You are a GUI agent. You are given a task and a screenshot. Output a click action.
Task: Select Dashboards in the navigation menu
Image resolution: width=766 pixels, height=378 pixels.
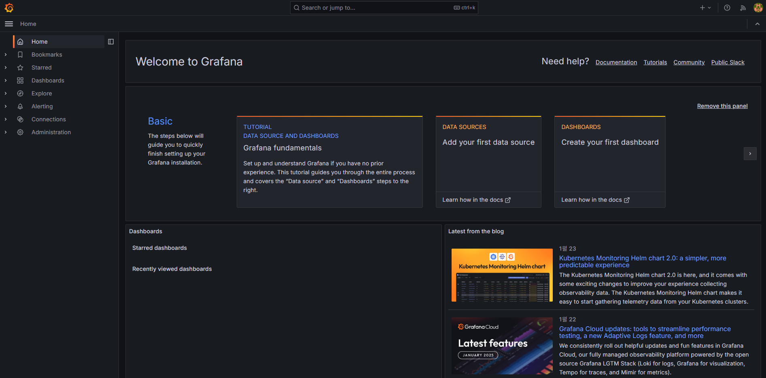click(x=48, y=80)
